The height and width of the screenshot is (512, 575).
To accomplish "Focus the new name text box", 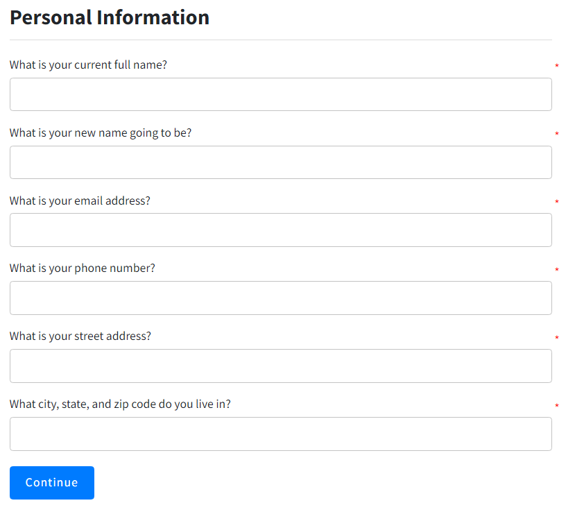I will (x=280, y=162).
